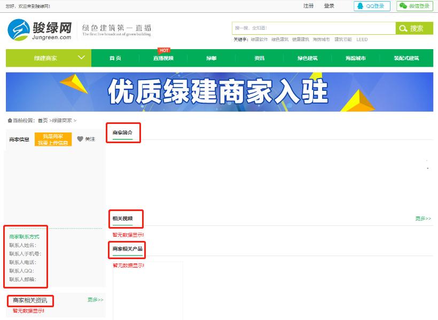
Task: Switch to the 海绵城市 tab
Action: (x=355, y=57)
